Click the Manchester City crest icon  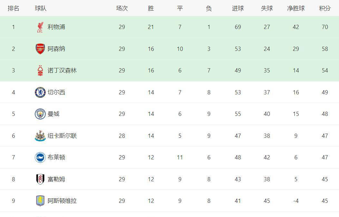pyautogui.click(x=40, y=114)
